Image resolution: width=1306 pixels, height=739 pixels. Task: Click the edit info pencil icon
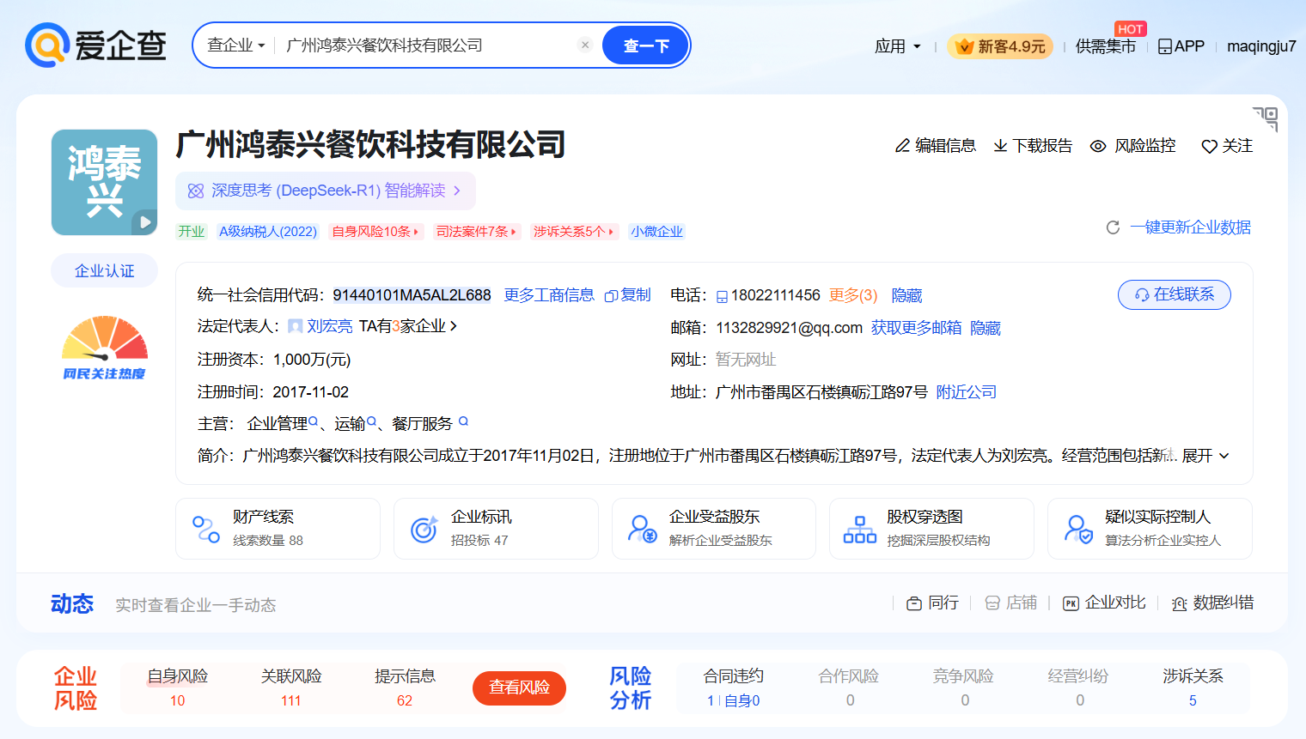pos(902,146)
